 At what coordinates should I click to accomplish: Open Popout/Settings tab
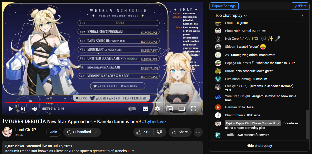click(224, 6)
